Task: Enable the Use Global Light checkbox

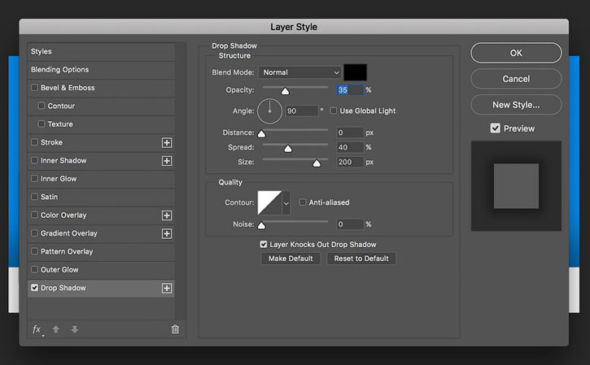Action: [x=334, y=111]
